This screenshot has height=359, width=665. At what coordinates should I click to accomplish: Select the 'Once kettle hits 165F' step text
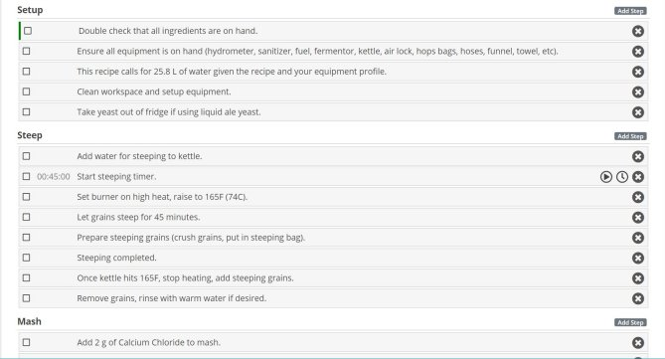185,278
